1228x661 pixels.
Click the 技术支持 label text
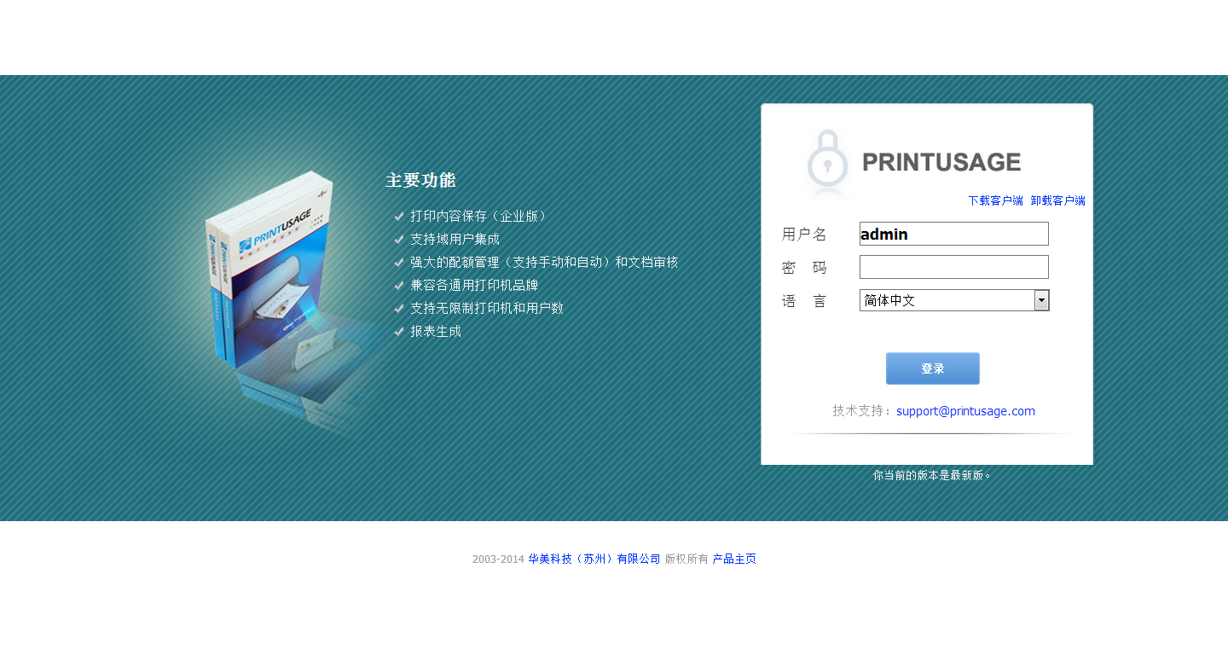861,410
